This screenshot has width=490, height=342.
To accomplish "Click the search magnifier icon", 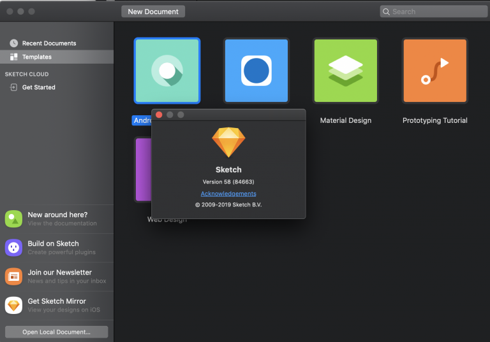I will pyautogui.click(x=386, y=11).
